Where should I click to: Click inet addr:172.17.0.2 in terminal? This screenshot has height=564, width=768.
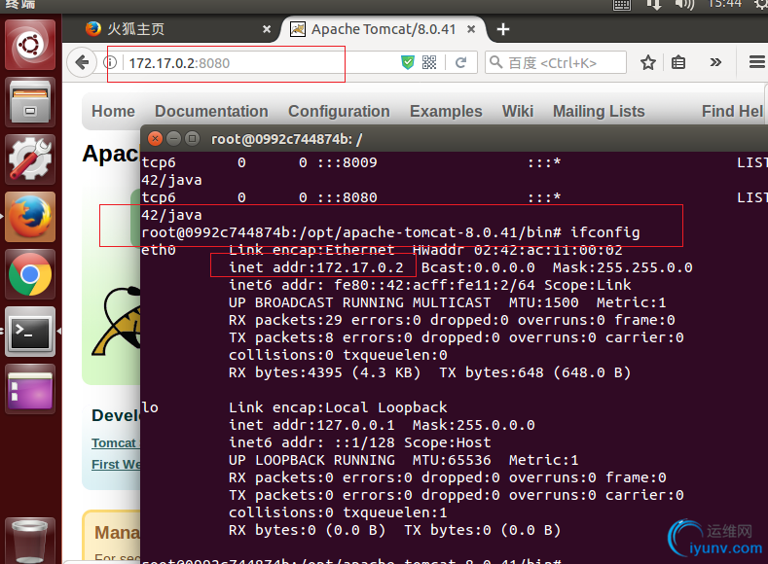(x=316, y=267)
